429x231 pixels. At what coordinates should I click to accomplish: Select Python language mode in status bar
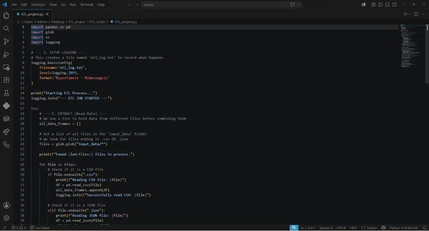(372, 228)
